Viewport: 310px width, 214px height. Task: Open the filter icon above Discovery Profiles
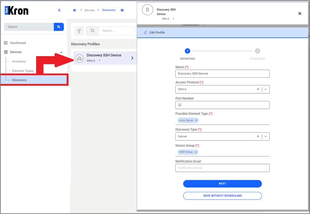click(x=79, y=31)
